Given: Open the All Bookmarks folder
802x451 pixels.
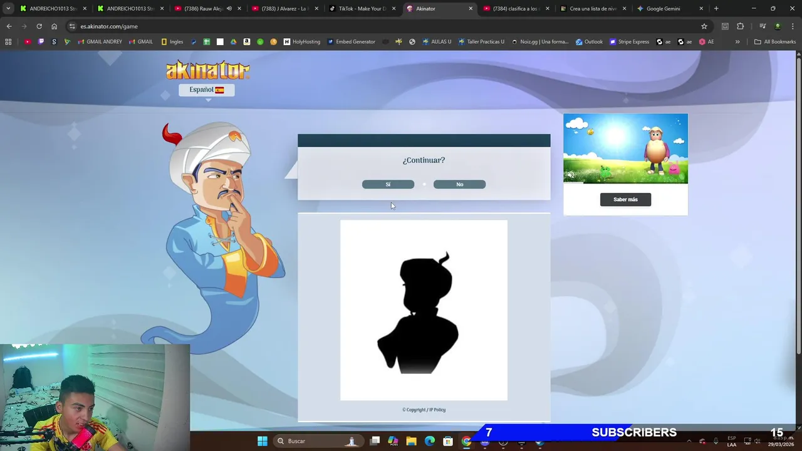Looking at the screenshot, I should point(774,42).
